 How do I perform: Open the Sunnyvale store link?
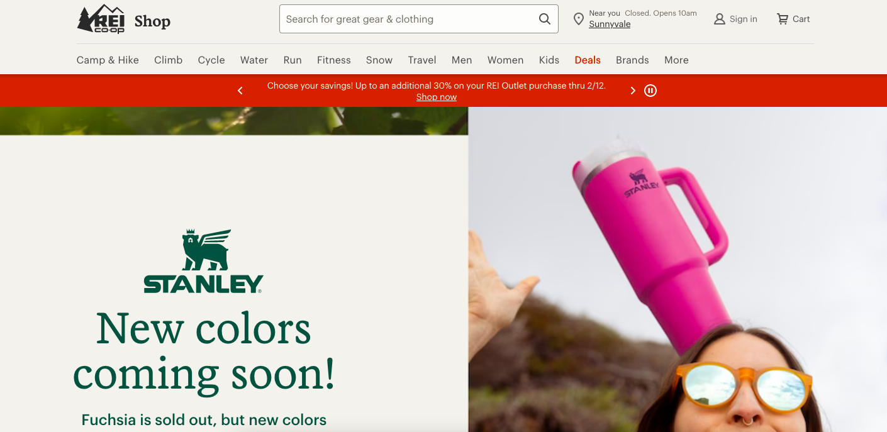click(610, 25)
